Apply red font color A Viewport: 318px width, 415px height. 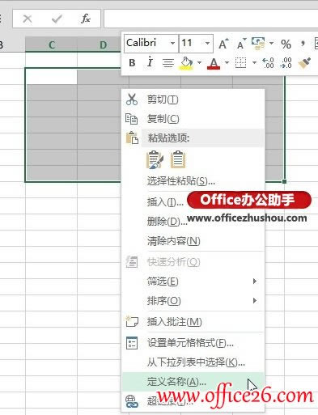click(x=214, y=63)
